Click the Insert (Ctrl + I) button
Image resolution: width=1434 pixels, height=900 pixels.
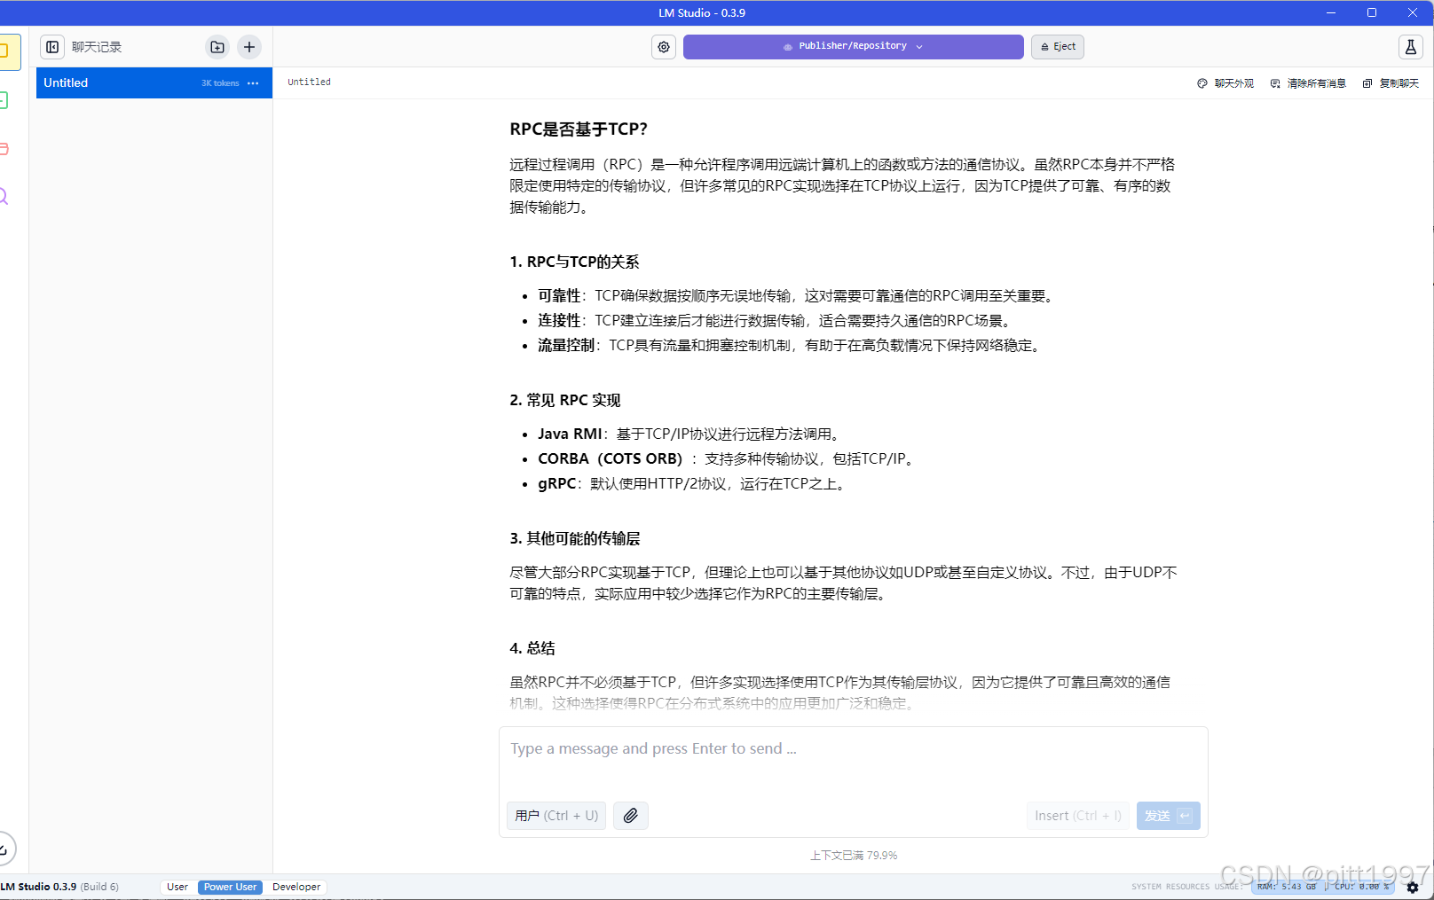tap(1077, 816)
